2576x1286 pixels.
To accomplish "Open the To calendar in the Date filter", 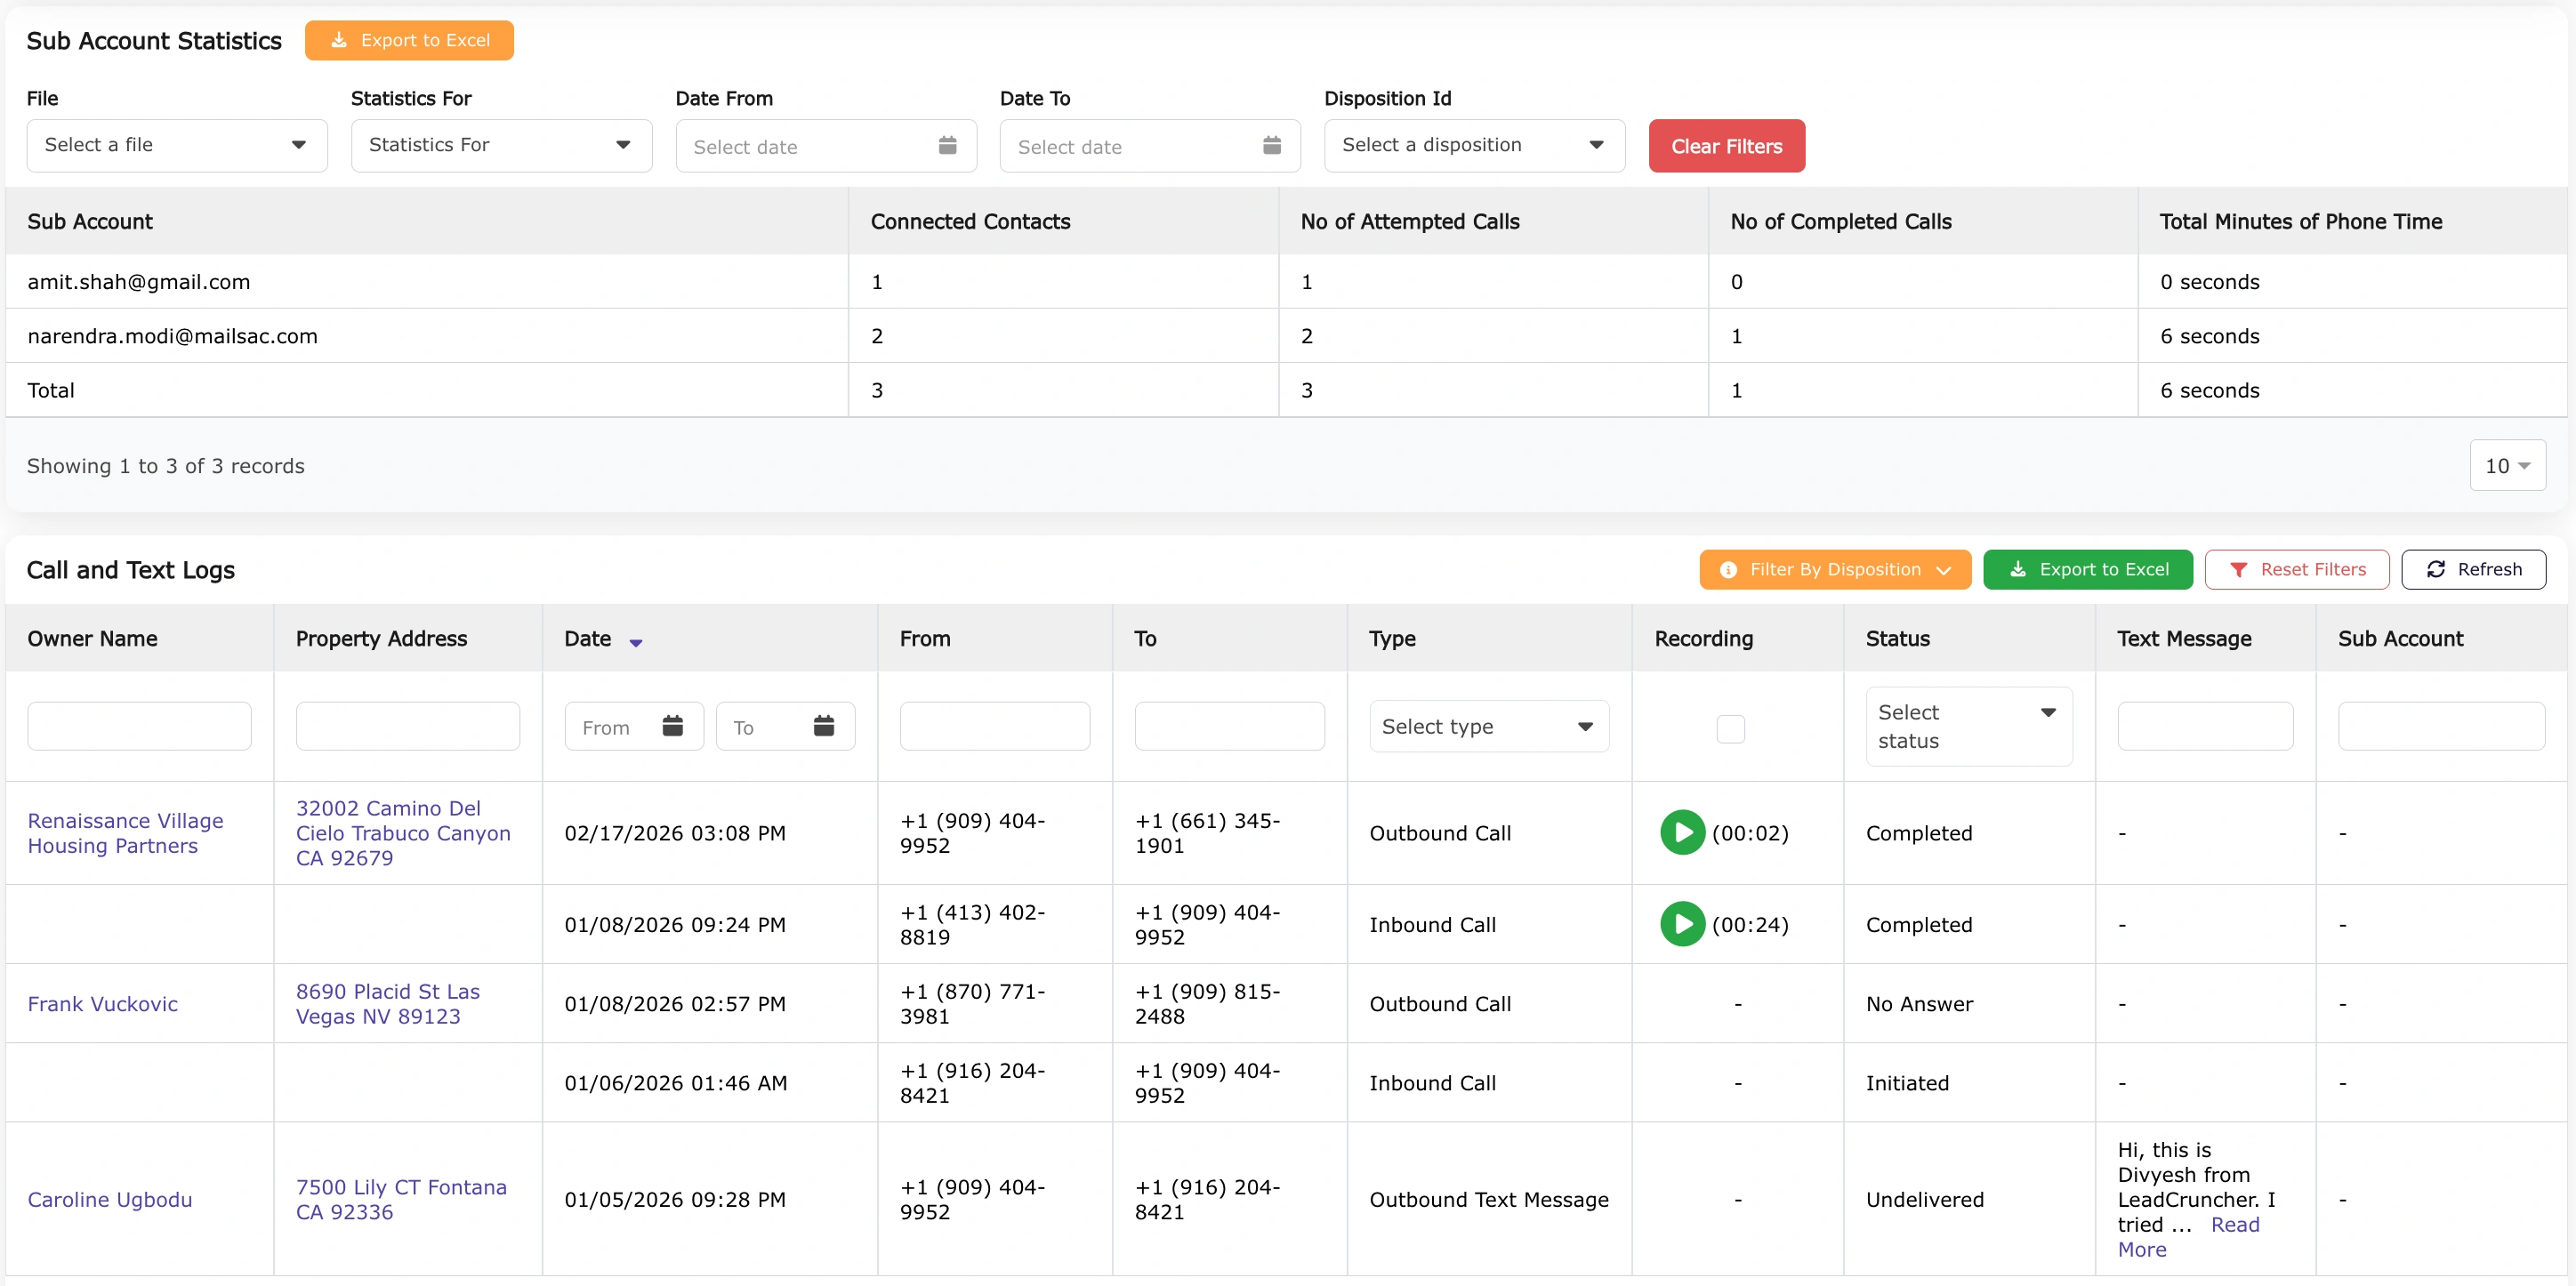I will [824, 726].
